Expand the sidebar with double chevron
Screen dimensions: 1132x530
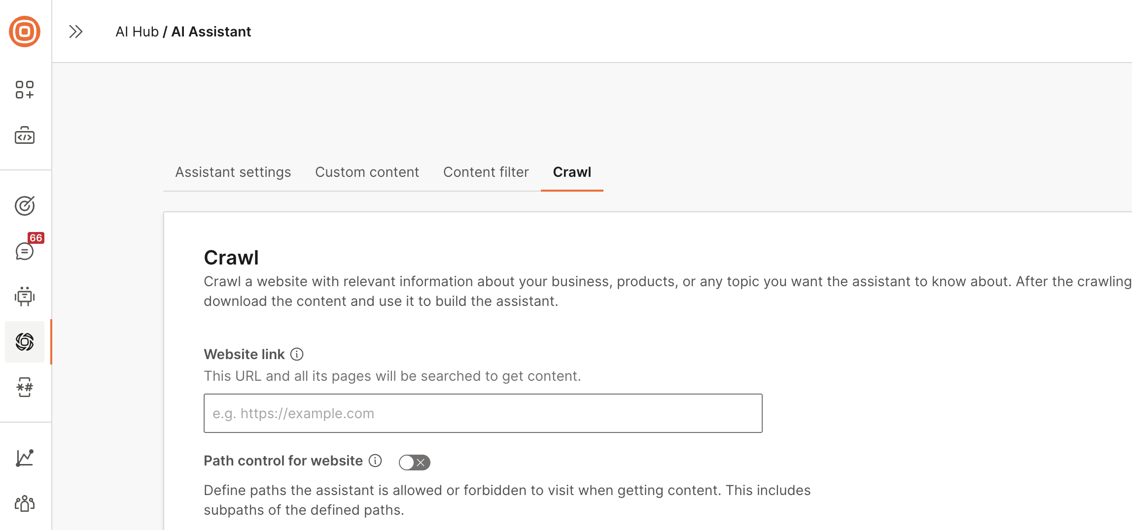click(x=75, y=32)
